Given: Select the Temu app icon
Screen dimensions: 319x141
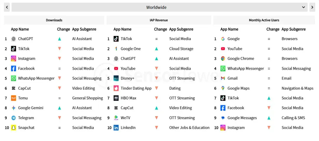Looking at the screenshot, I should point(13,98).
